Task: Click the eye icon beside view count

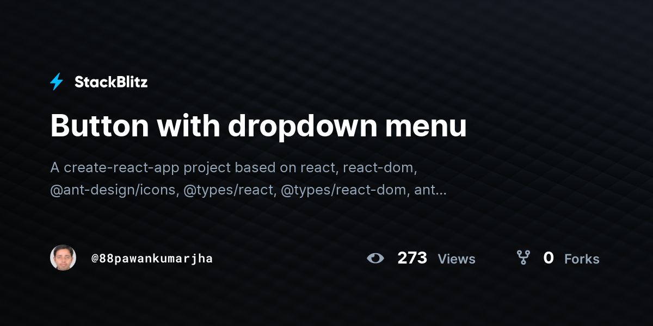Action: click(x=375, y=258)
